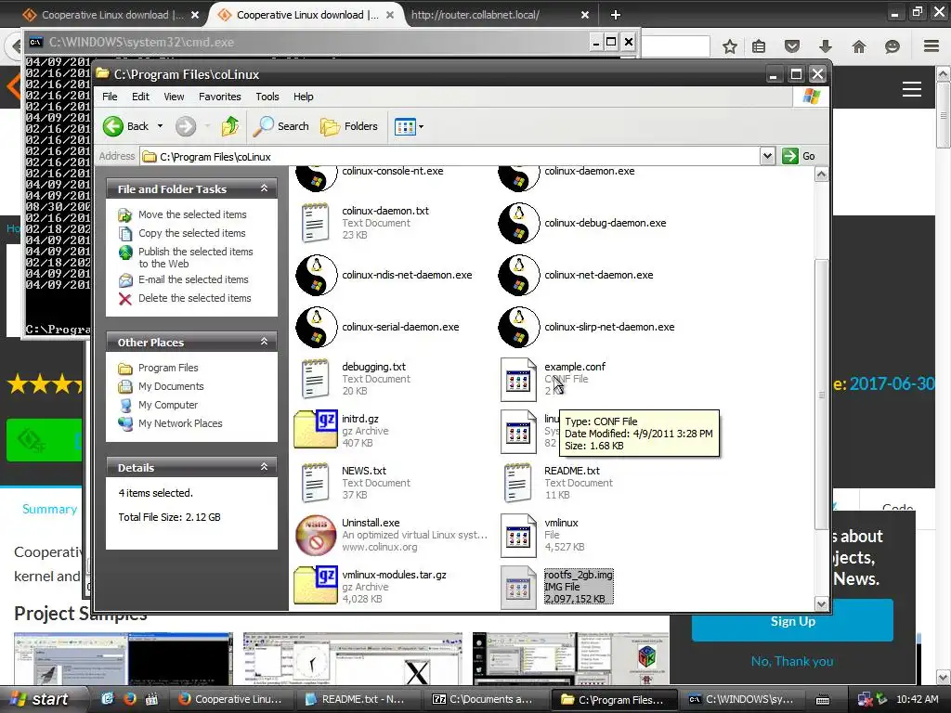951x713 pixels.
Task: Click the Go button by address bar
Action: 799,156
